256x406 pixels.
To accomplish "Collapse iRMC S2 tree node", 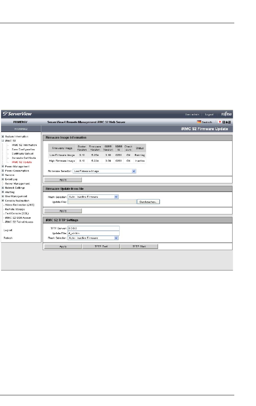I will pyautogui.click(x=3, y=141).
